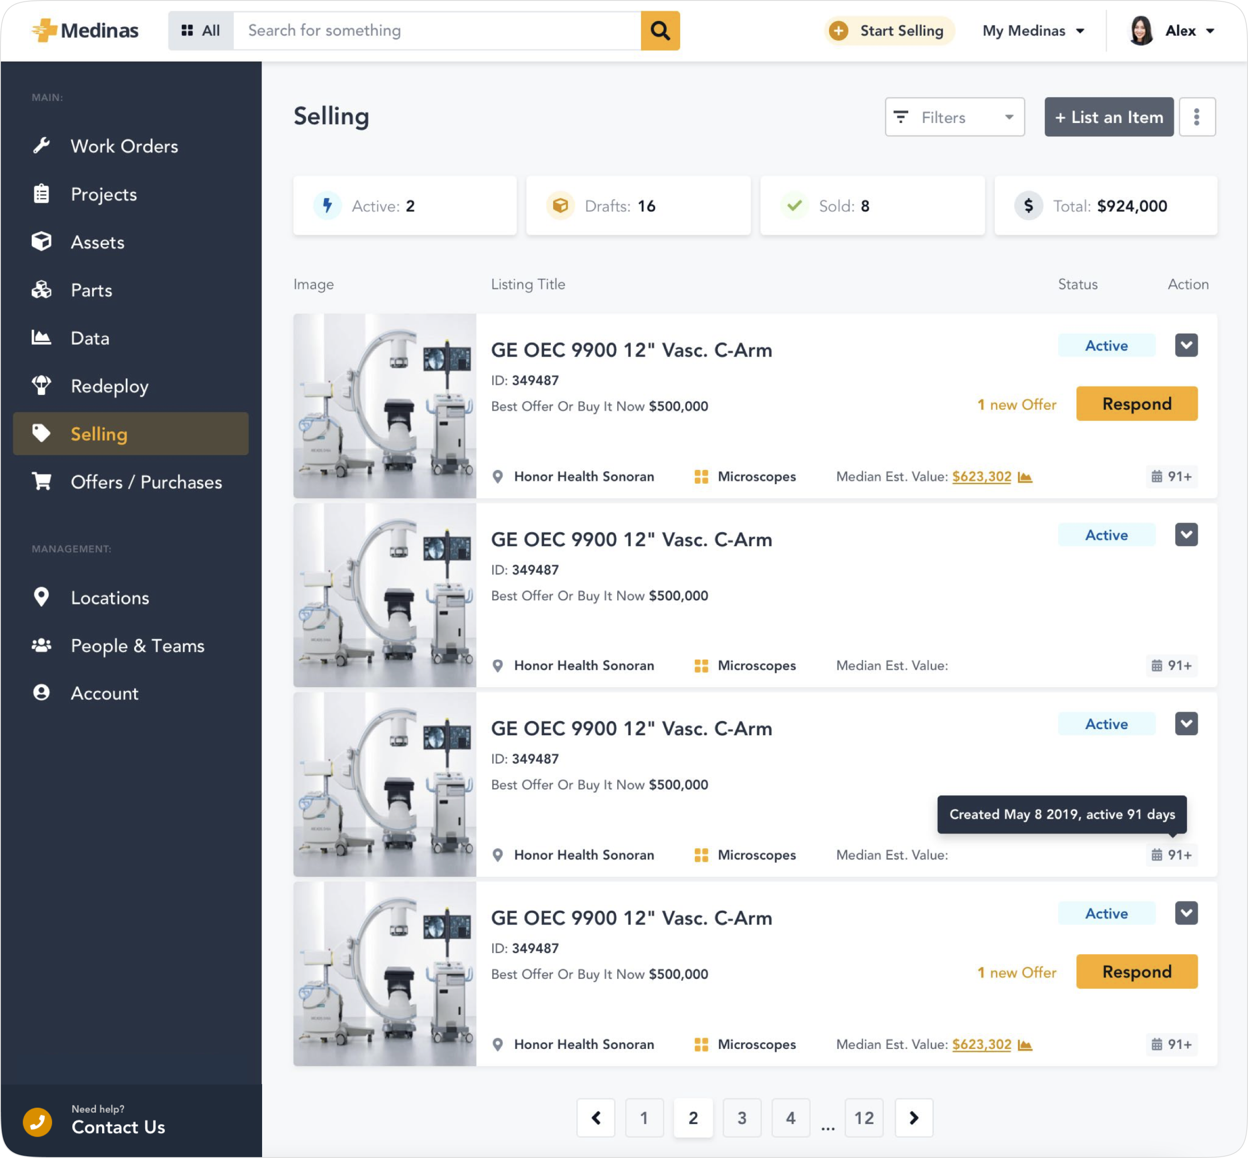Viewport: 1248px width, 1158px height.
Task: Click the Active status badge on second listing
Action: click(x=1106, y=534)
